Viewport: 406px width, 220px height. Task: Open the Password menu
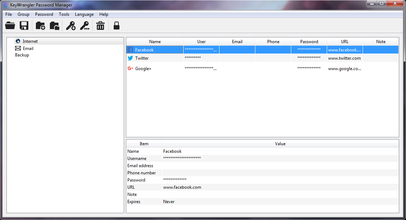[x=44, y=14]
